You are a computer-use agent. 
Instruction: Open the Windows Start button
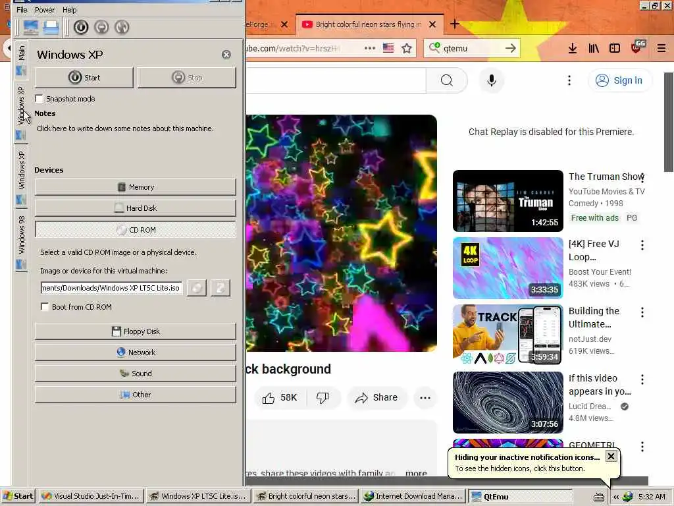18,496
